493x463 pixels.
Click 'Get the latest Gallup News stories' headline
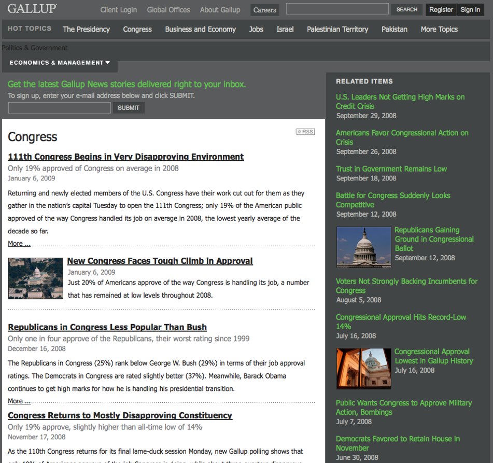click(126, 85)
